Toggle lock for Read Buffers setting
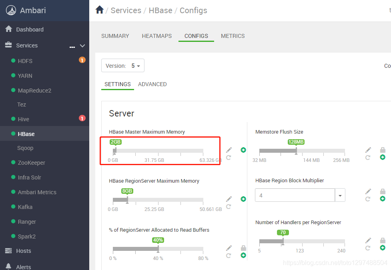Viewport: 391px width, 270px height. tap(244, 248)
